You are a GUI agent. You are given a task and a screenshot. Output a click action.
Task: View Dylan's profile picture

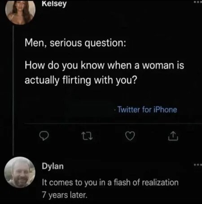(20, 172)
